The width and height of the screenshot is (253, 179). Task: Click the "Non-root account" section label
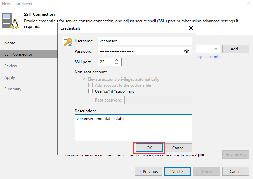coord(90,72)
